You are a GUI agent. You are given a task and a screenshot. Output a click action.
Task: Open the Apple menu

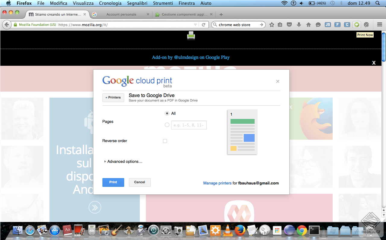8,3
